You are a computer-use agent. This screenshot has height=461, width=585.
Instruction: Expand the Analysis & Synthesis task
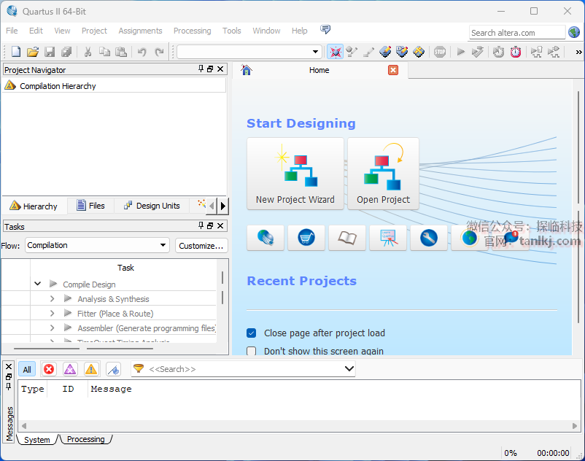click(53, 299)
